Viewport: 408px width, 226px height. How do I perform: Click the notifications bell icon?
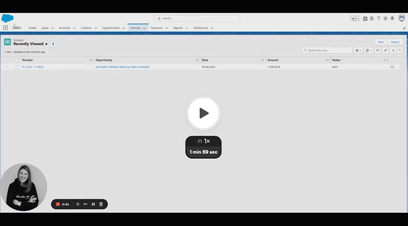coord(392,18)
